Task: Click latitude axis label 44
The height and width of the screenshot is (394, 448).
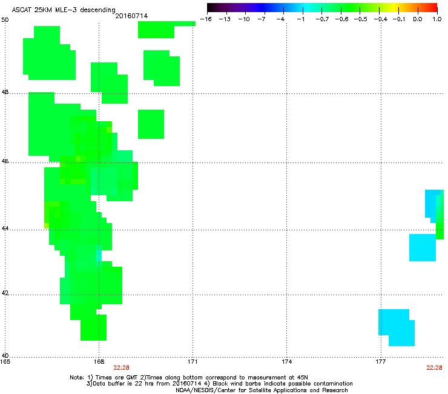Action: [5, 229]
